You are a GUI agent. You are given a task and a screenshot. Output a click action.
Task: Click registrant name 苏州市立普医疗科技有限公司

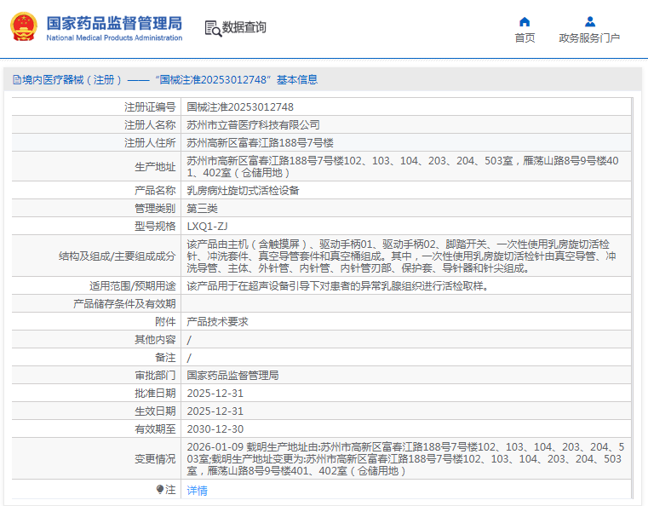coord(253,125)
